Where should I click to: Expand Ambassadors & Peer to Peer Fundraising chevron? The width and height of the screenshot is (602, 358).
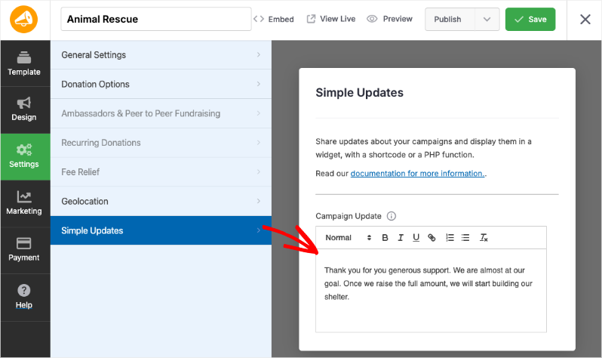point(259,113)
